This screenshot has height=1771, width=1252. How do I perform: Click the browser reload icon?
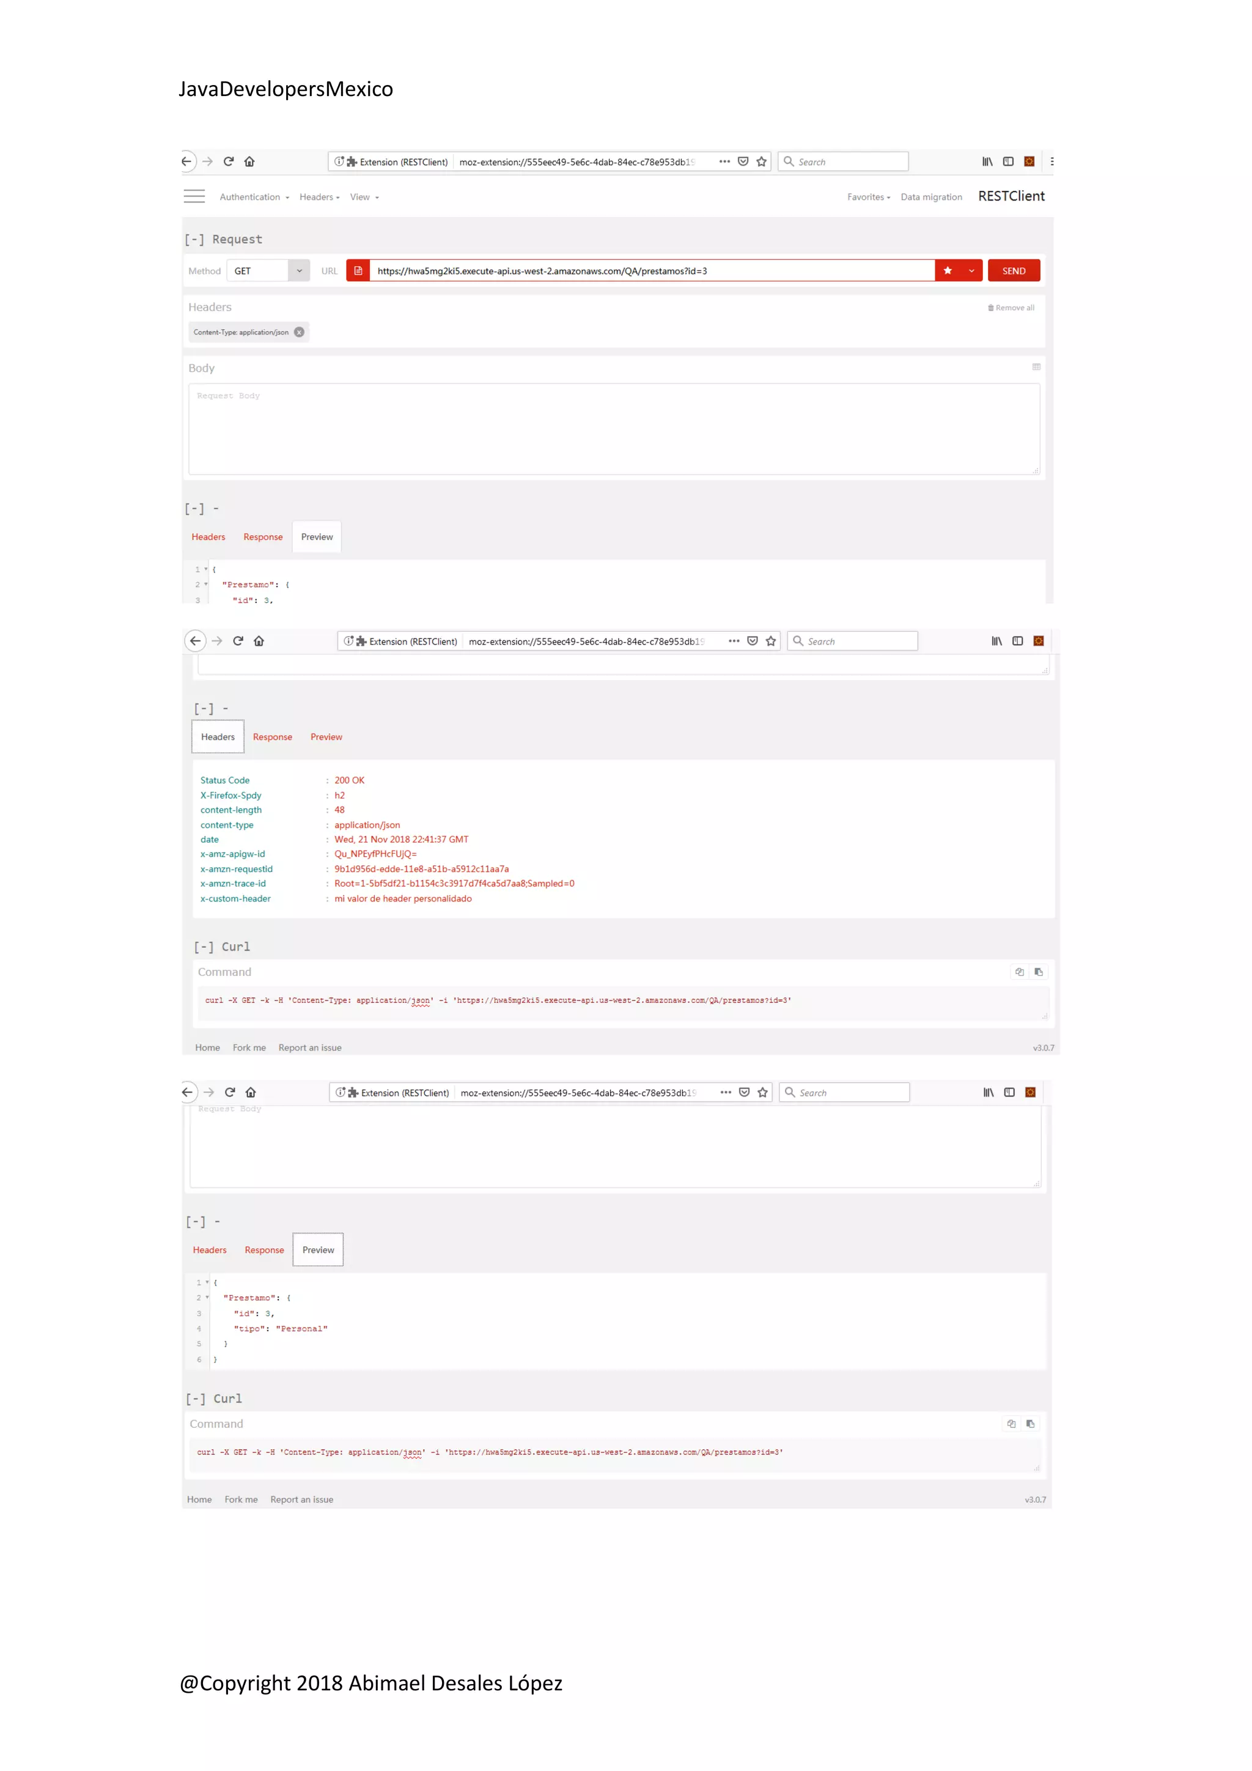click(x=228, y=161)
